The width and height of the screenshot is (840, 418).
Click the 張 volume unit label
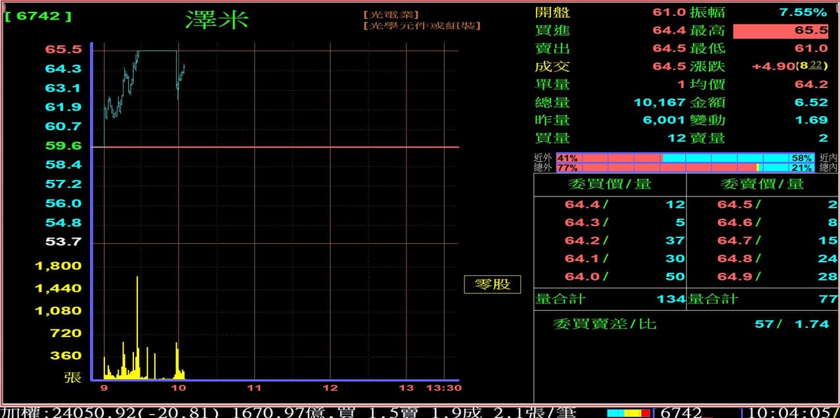click(x=72, y=377)
